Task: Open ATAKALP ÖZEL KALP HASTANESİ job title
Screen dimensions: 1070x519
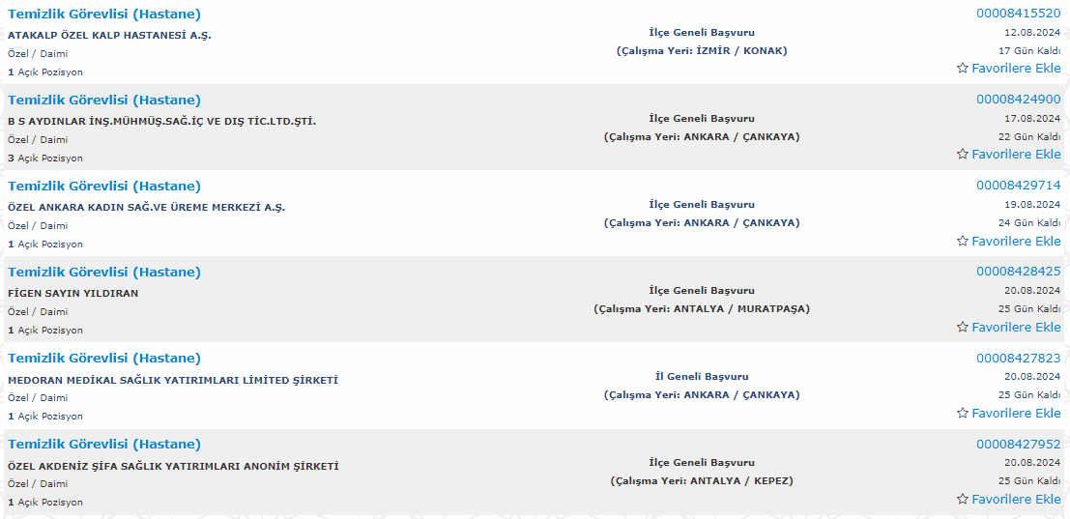Action: (104, 14)
